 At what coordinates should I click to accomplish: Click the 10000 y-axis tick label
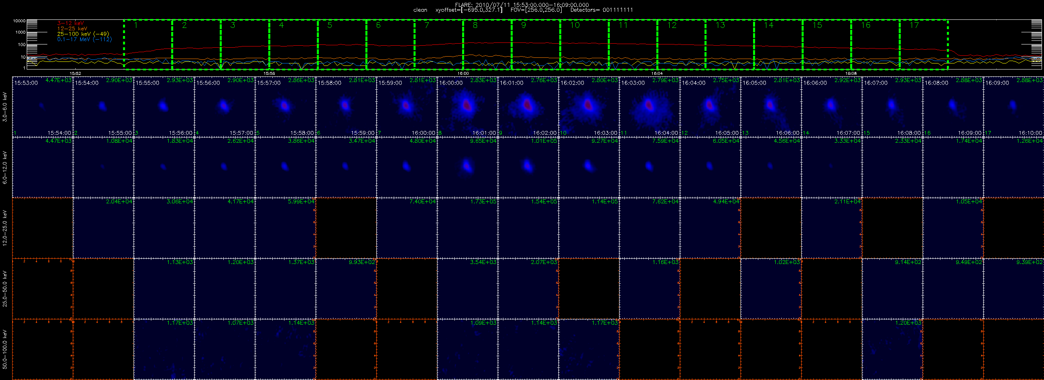(x=19, y=21)
